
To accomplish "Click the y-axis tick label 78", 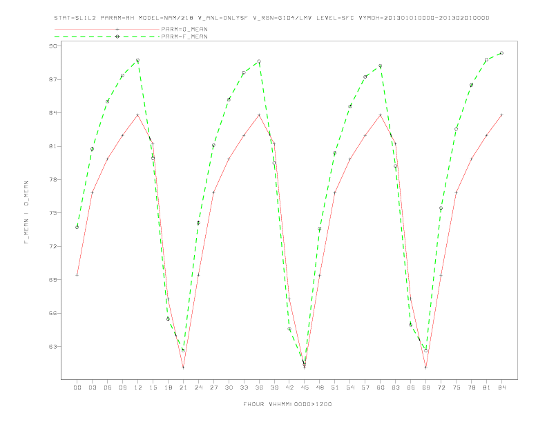I will pos(55,180).
